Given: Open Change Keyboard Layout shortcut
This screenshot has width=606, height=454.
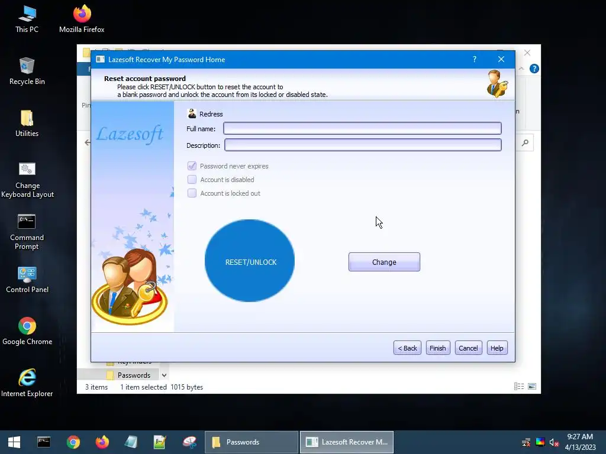Looking at the screenshot, I should 27,180.
